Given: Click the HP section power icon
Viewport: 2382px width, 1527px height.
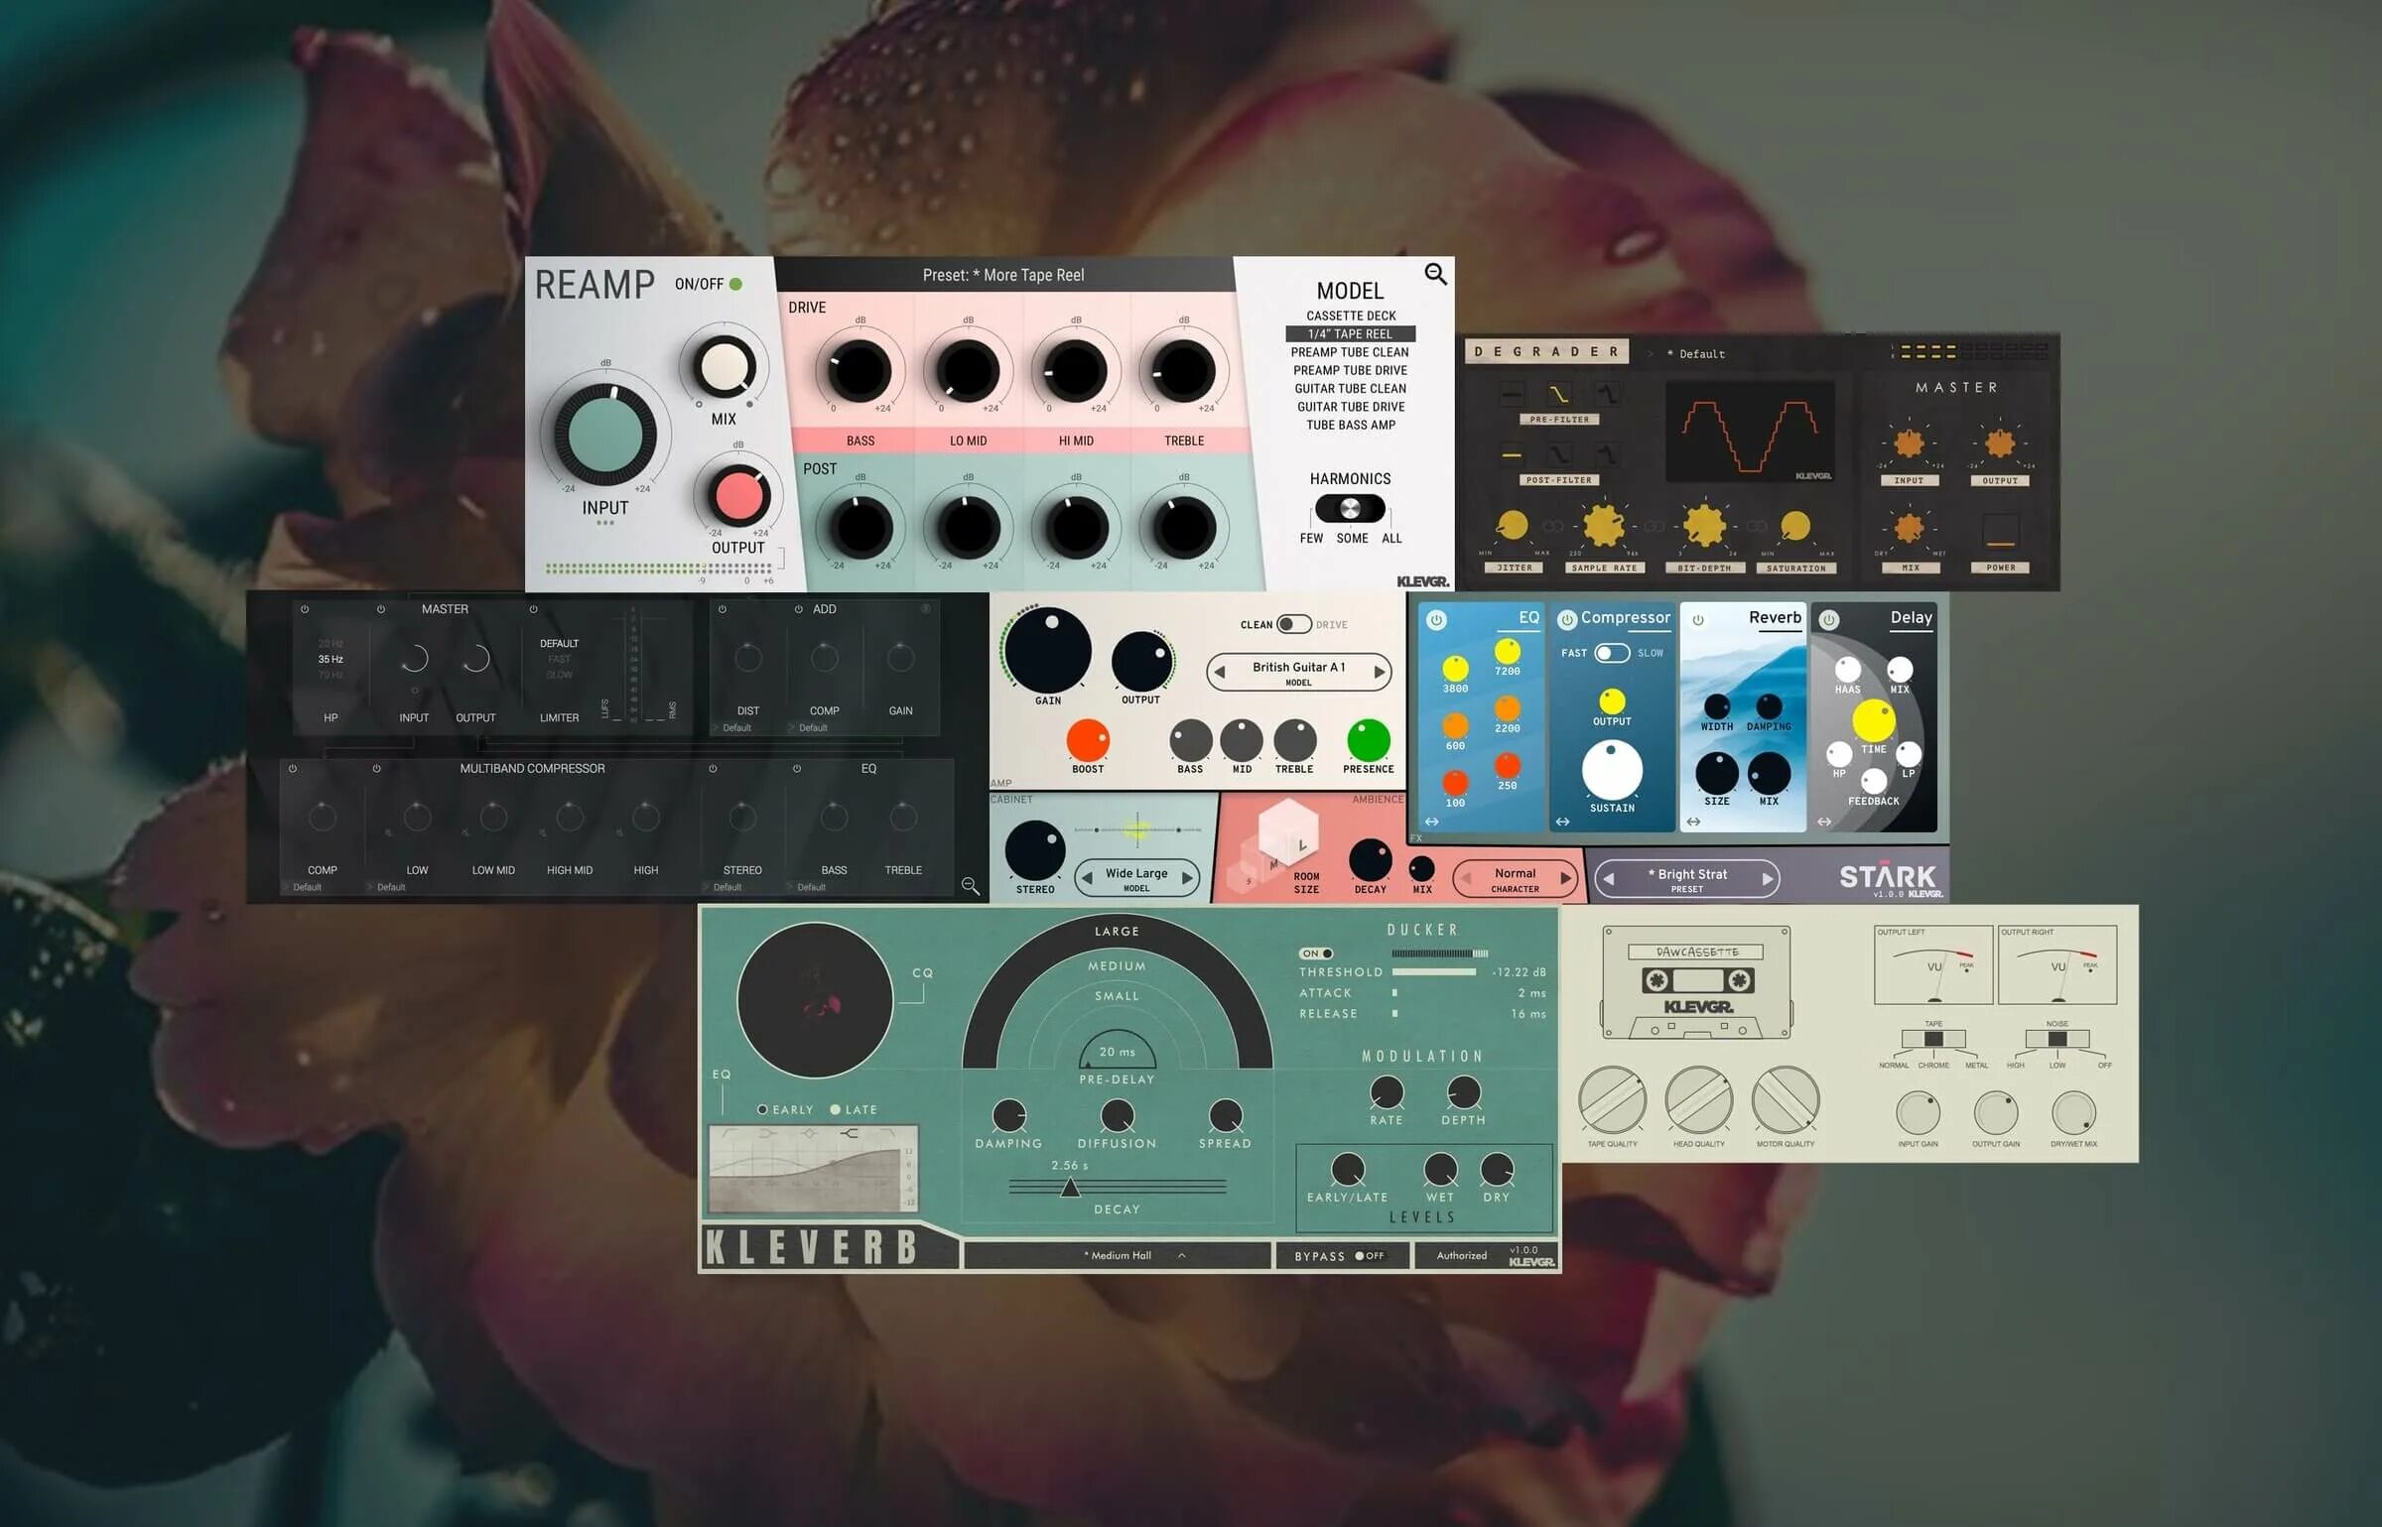Looking at the screenshot, I should [x=305, y=609].
